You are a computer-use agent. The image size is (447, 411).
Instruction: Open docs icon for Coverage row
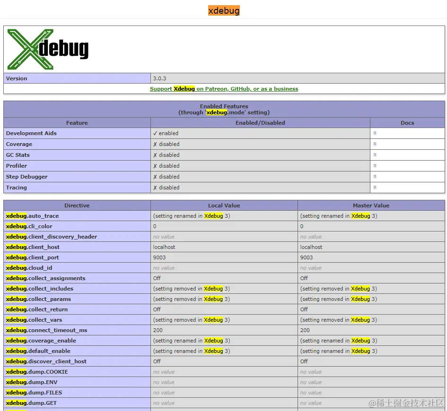(375, 144)
